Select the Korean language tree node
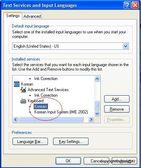The height and width of the screenshot is (168, 141). (27, 84)
